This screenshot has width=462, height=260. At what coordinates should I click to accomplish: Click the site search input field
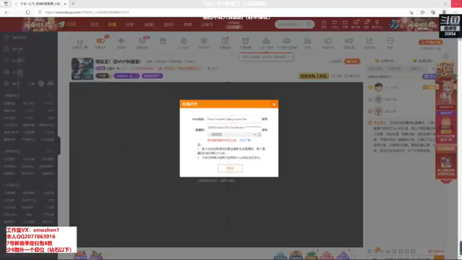(x=292, y=24)
